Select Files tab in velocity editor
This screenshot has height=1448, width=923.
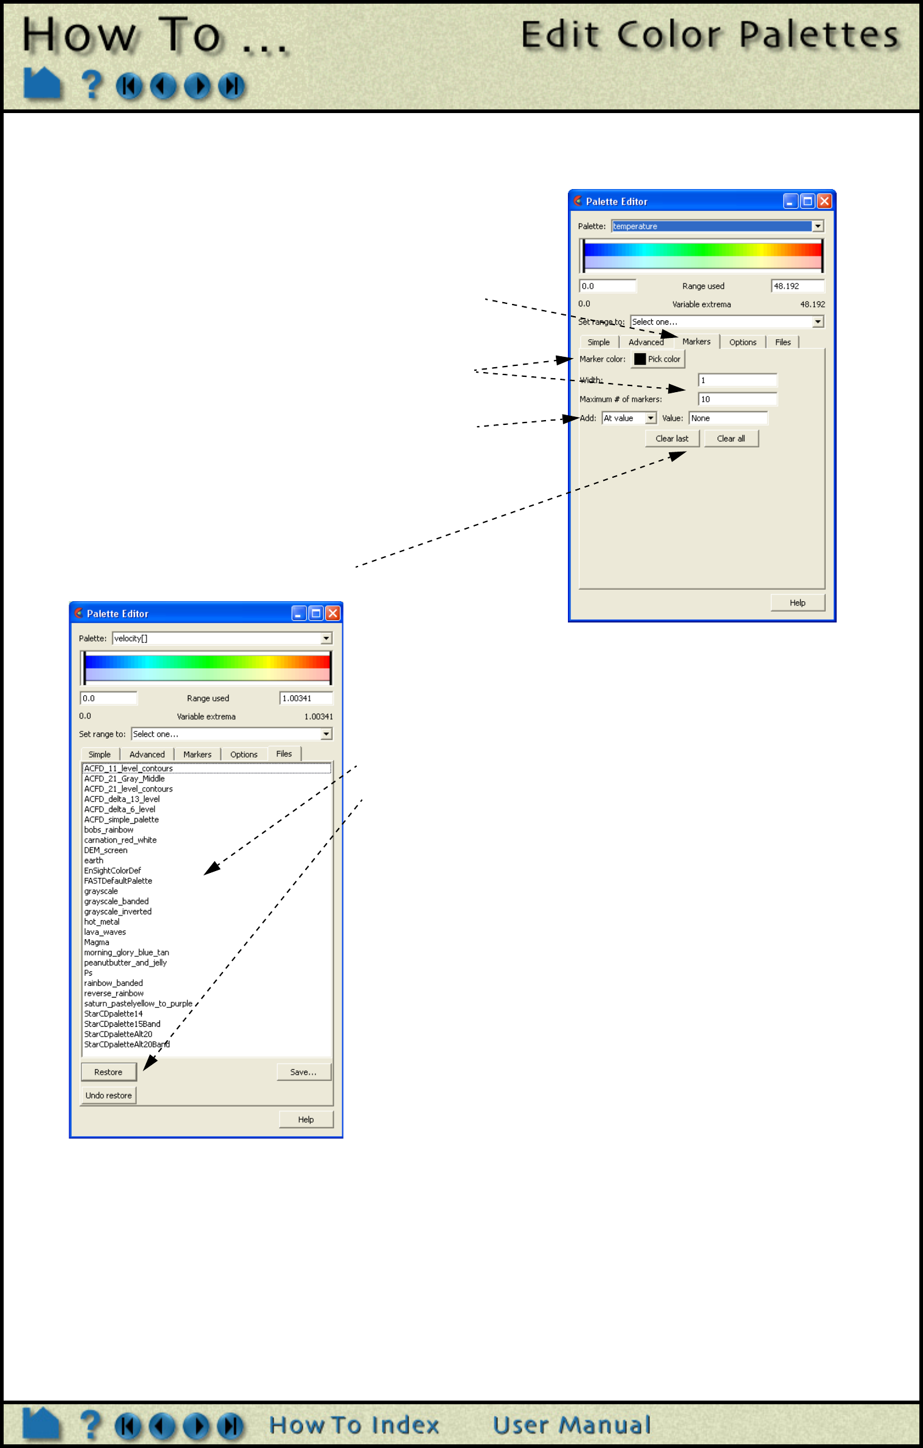284,754
